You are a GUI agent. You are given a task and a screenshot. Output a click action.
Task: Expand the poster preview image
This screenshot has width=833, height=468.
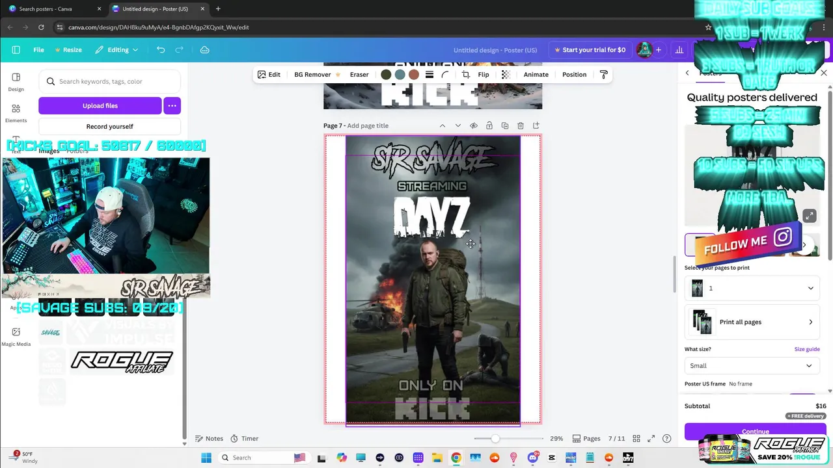click(809, 216)
